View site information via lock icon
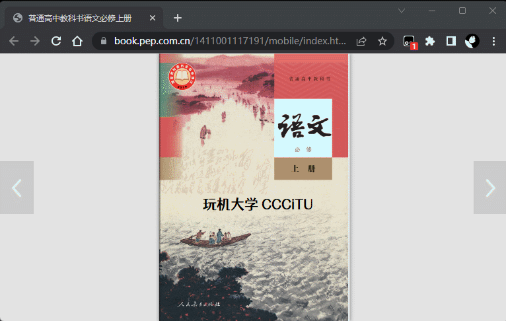The image size is (506, 321). point(104,41)
